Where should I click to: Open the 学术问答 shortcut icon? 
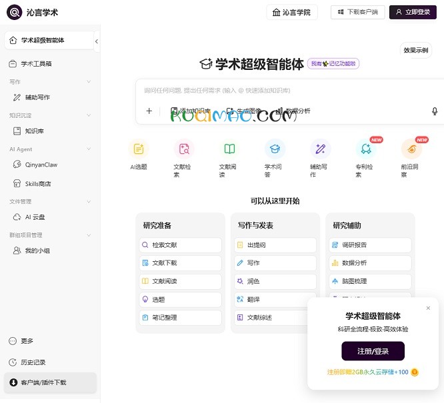[275, 149]
